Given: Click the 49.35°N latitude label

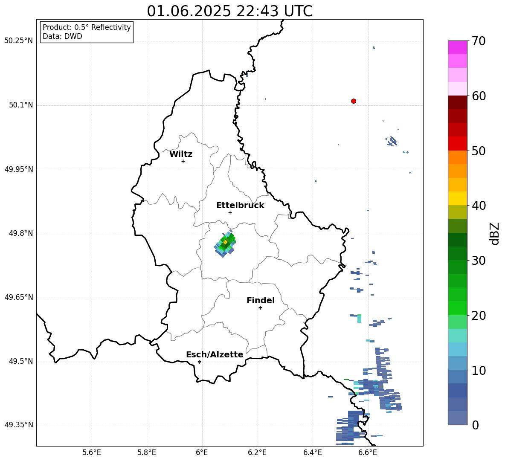Looking at the screenshot, I should (19, 425).
